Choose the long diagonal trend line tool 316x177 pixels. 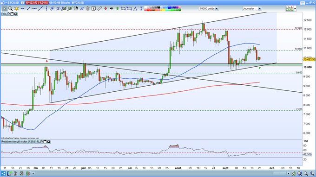pos(40,9)
